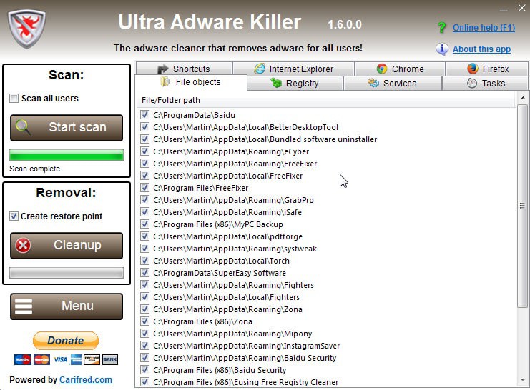This screenshot has width=530, height=390.
Task: Click the hamburger icon on Menu button
Action: click(x=24, y=306)
